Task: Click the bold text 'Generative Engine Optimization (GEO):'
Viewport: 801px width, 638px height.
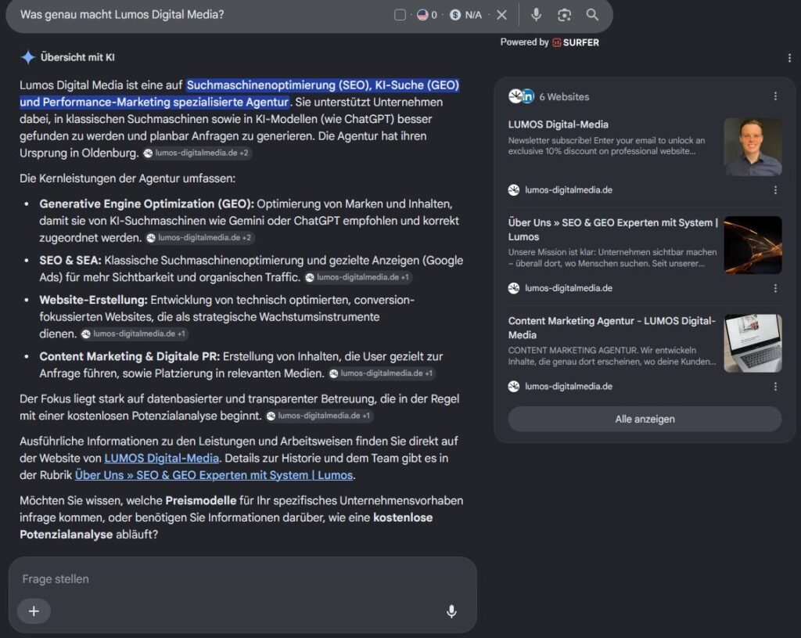Action: click(146, 204)
